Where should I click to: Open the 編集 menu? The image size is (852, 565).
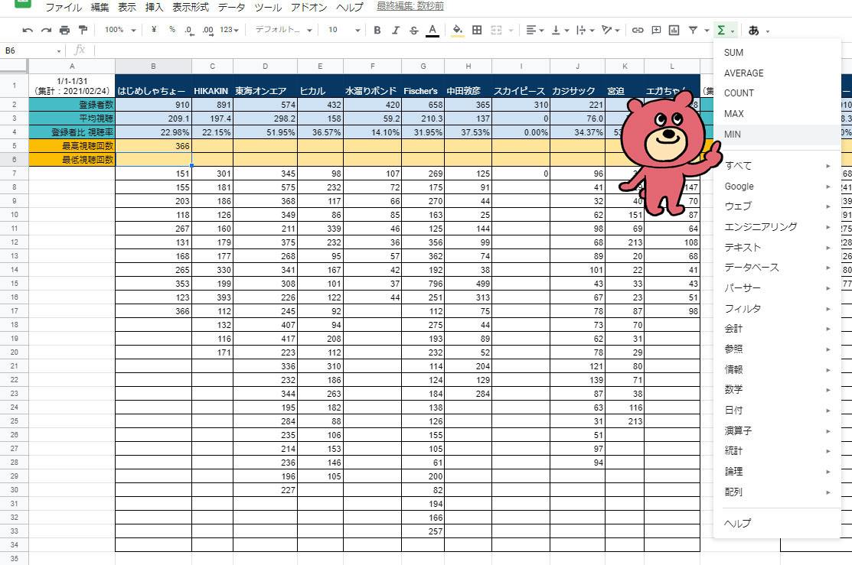pos(100,7)
